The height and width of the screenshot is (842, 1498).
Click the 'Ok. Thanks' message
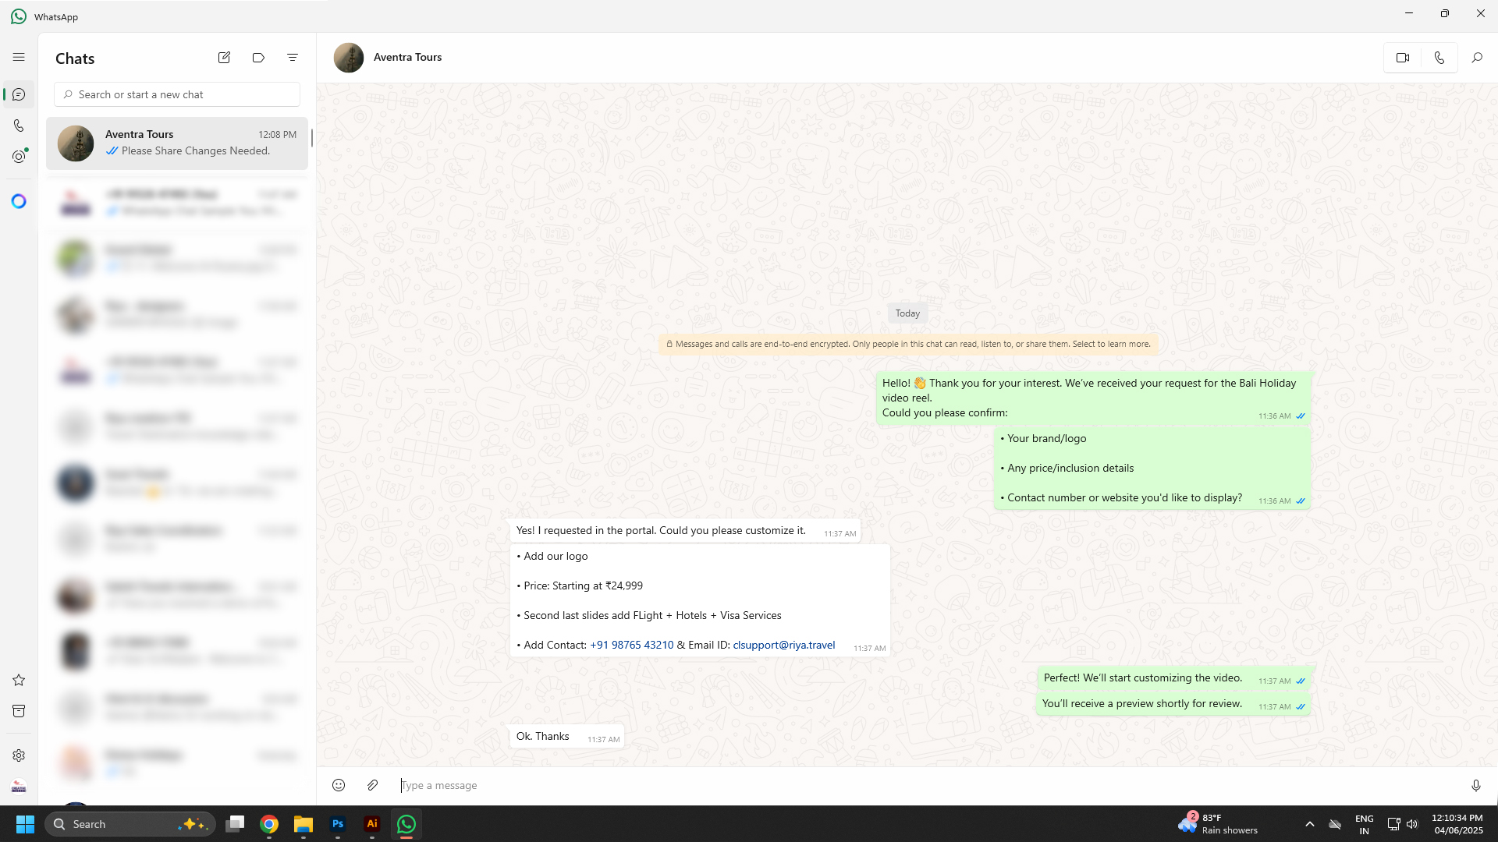point(566,737)
